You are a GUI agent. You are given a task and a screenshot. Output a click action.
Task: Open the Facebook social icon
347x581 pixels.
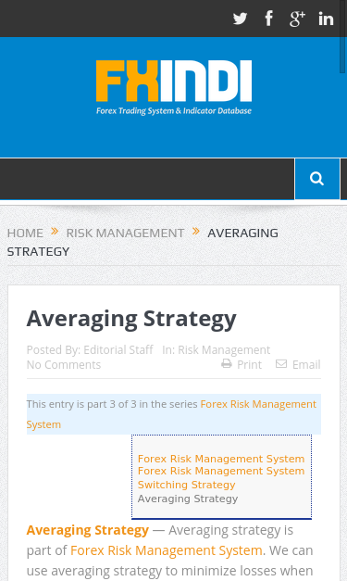[269, 19]
